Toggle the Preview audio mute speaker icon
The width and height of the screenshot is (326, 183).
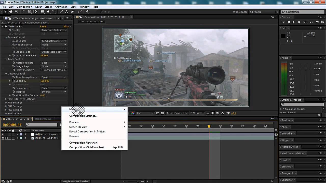point(311,22)
